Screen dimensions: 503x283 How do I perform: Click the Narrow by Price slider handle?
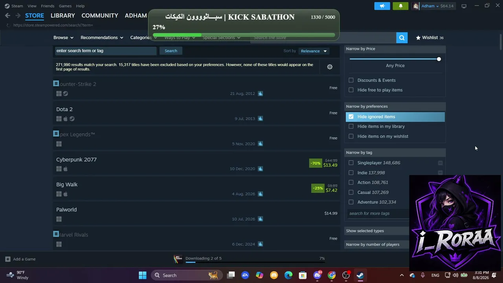439,59
